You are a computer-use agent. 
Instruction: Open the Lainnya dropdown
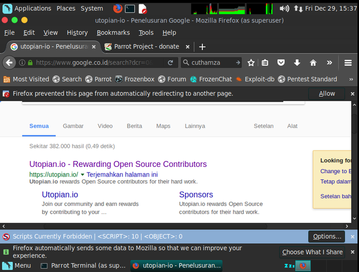point(195,126)
